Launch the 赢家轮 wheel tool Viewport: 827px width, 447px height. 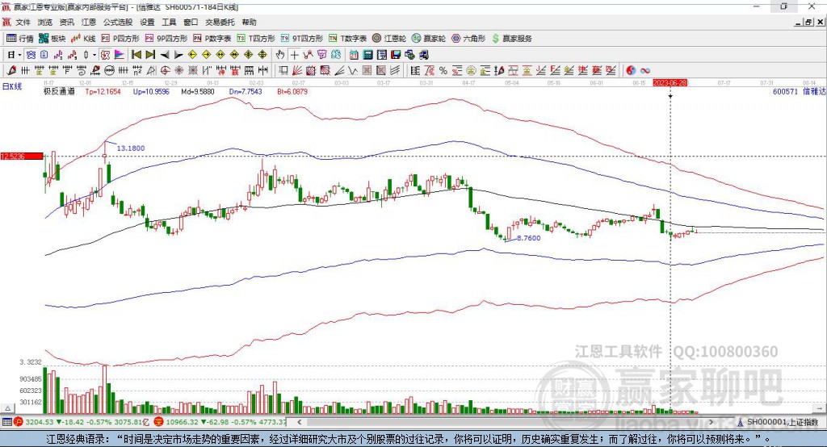tap(429, 39)
